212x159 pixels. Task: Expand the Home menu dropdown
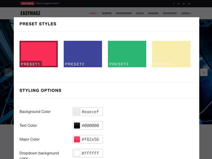pos(94,13)
